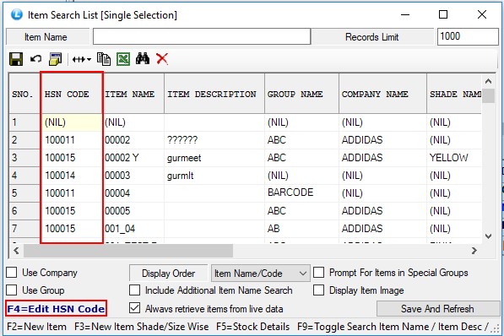Enable the Display Item Image checkbox
Screen dimensions: 504x336
click(x=318, y=290)
